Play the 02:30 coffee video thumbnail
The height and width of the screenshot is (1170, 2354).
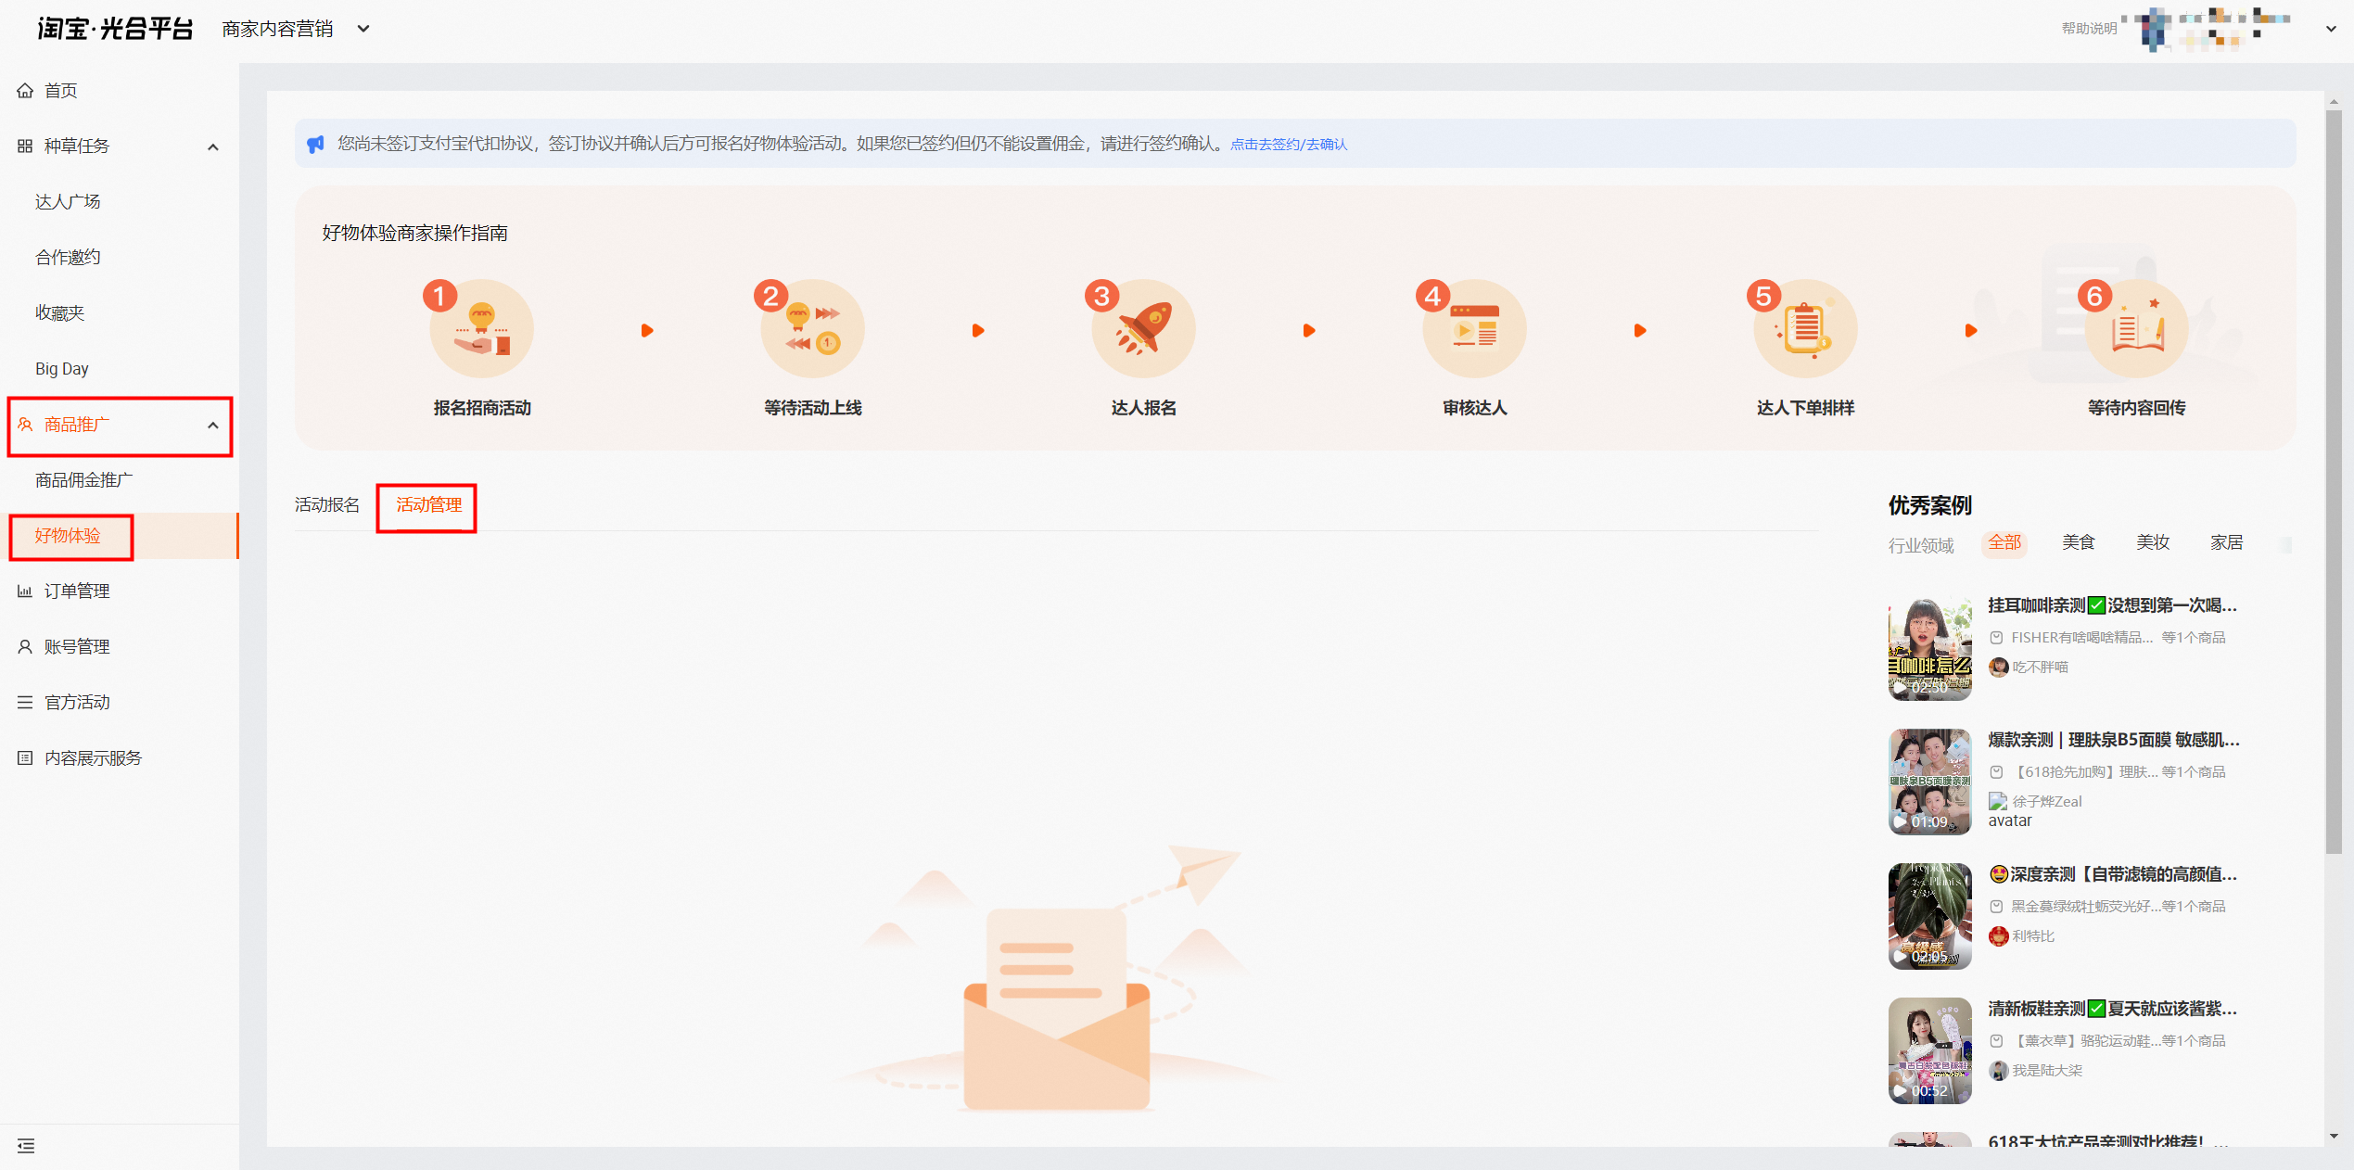(1929, 648)
